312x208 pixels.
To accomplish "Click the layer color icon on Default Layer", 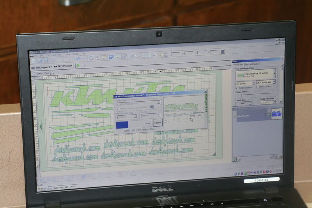I will pos(269,115).
